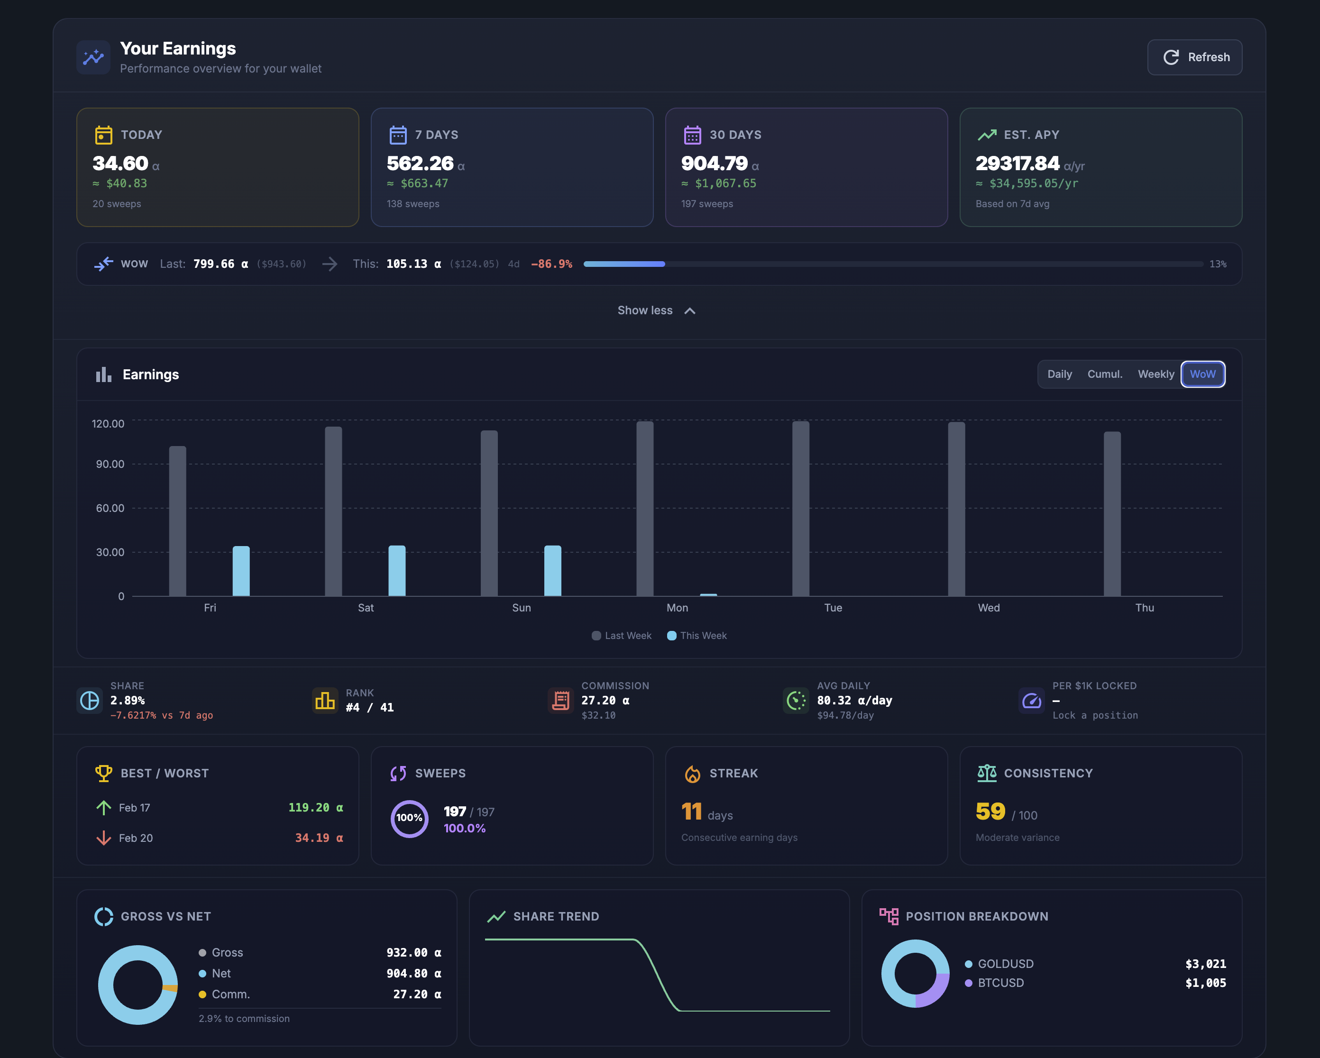The width and height of the screenshot is (1320, 1058).
Task: Click the Streak flame icon
Action: pyautogui.click(x=692, y=774)
